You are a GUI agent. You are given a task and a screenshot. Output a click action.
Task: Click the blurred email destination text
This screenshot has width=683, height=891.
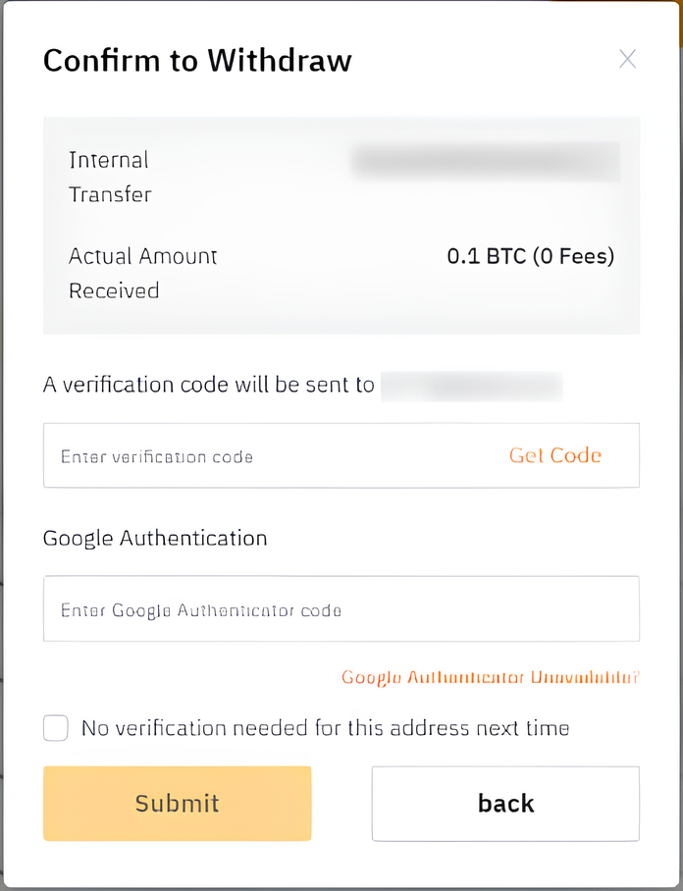tap(472, 387)
